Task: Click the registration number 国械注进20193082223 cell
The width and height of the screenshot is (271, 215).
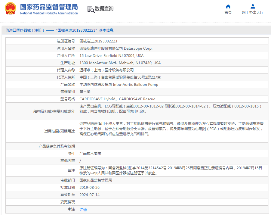Action: 98,41
